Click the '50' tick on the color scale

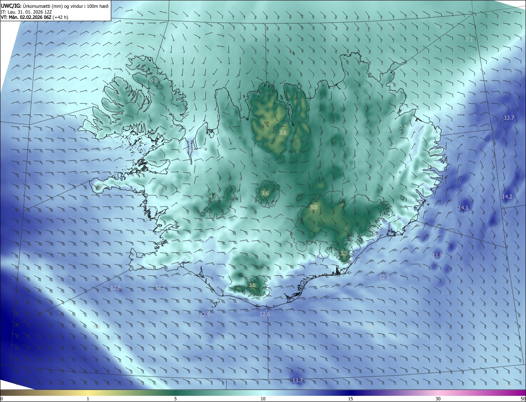[523, 399]
